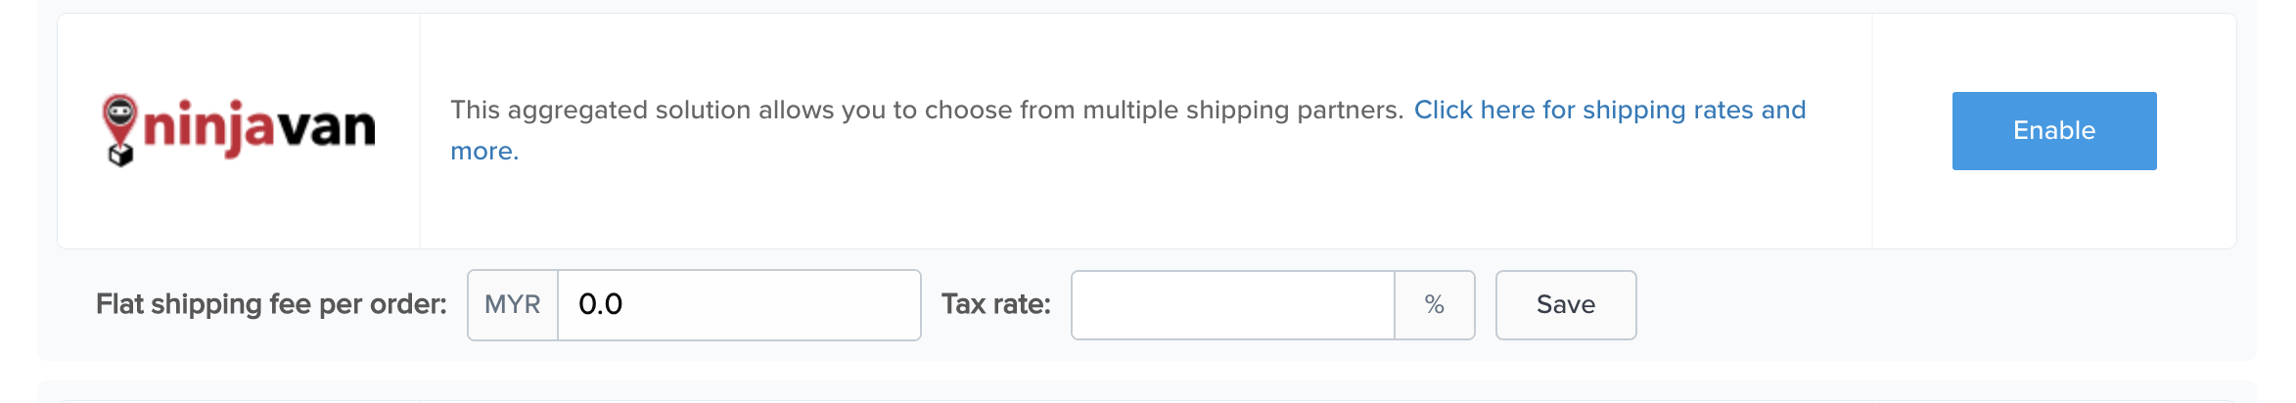Click the MYR currency prefix box
The height and width of the screenshot is (403, 2296).
pyautogui.click(x=513, y=305)
